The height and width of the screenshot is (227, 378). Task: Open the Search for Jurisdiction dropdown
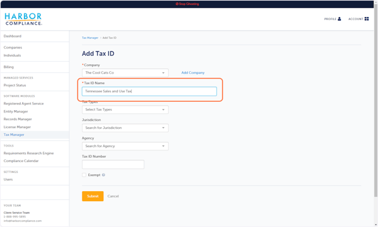coord(125,128)
